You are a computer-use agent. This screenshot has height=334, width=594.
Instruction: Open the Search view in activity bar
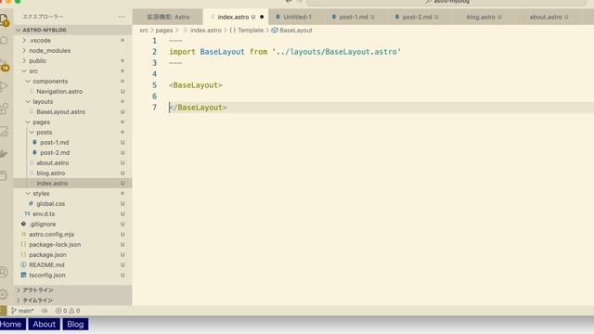(4, 40)
